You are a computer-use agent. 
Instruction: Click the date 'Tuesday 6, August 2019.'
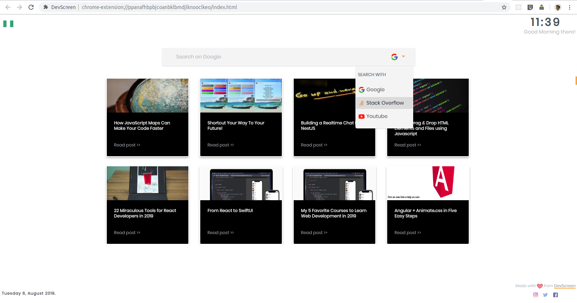(29, 293)
